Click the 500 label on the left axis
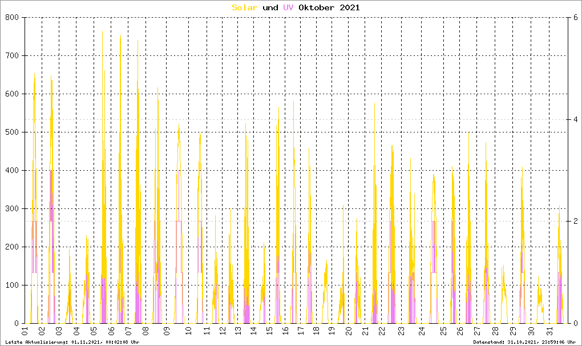Viewport: 582px width, 346px height. tap(12, 132)
